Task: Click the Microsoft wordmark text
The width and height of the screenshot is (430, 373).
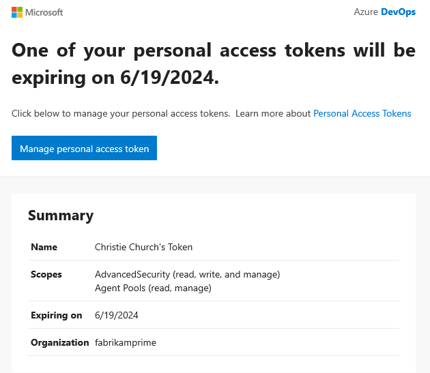Action: [x=45, y=12]
